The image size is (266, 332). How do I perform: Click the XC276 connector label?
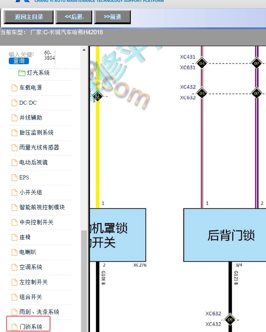coord(140,265)
